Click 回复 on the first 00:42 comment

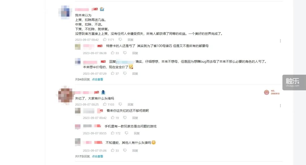(x=131, y=40)
